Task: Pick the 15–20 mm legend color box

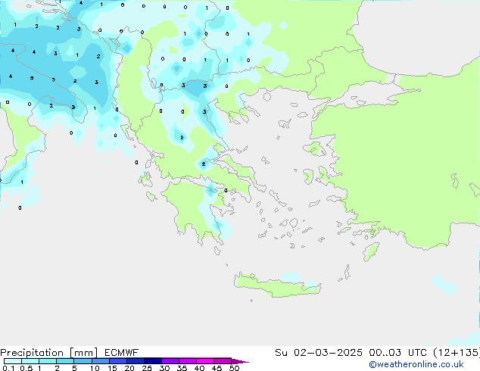Action: tap(117, 361)
